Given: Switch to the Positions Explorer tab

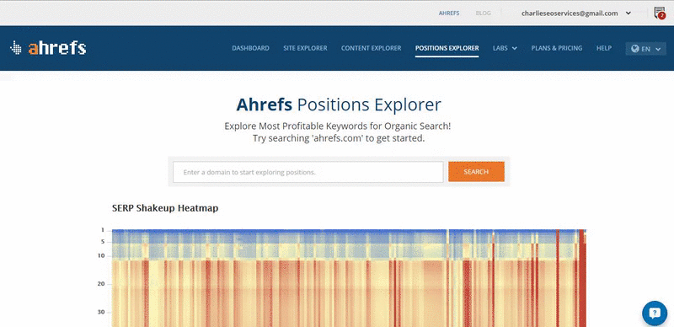Looking at the screenshot, I should (447, 48).
